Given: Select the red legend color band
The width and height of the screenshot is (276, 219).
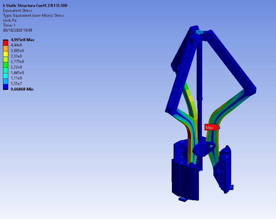Looking at the screenshot, I should click(6, 43).
